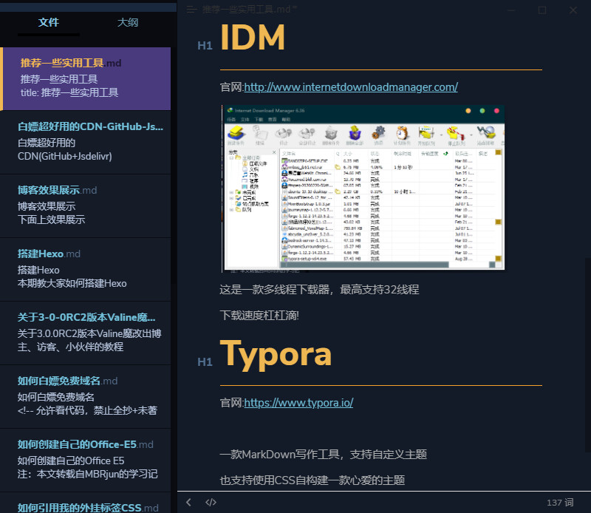The width and height of the screenshot is (591, 513).
Task: Click the 137 词 word count indicator
Action: pyautogui.click(x=560, y=503)
